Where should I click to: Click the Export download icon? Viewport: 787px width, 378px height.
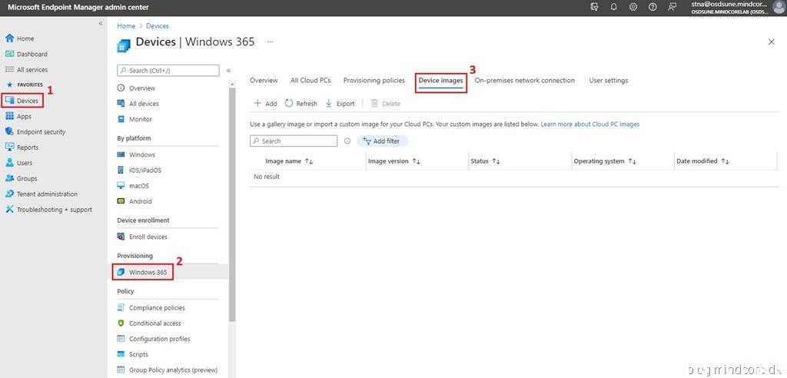point(329,103)
